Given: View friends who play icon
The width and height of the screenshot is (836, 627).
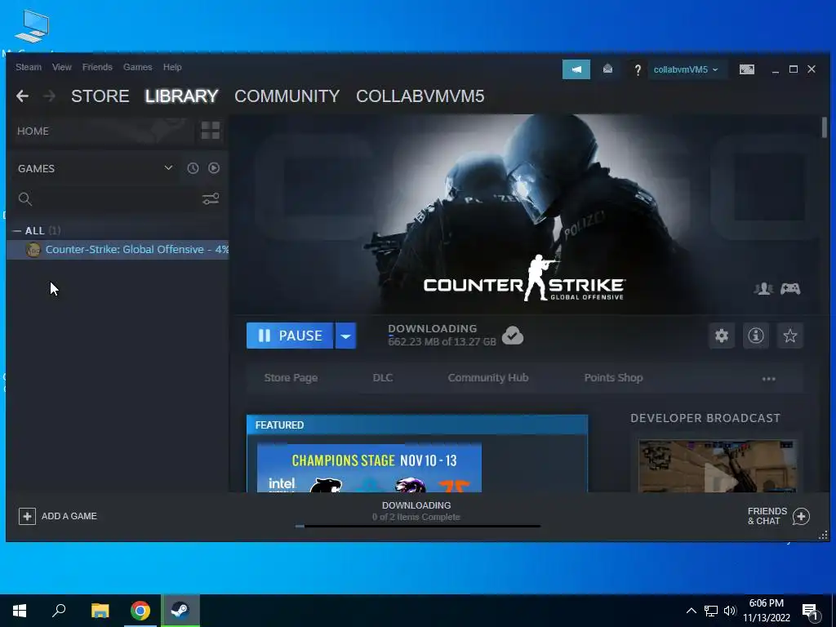Looking at the screenshot, I should [x=763, y=289].
